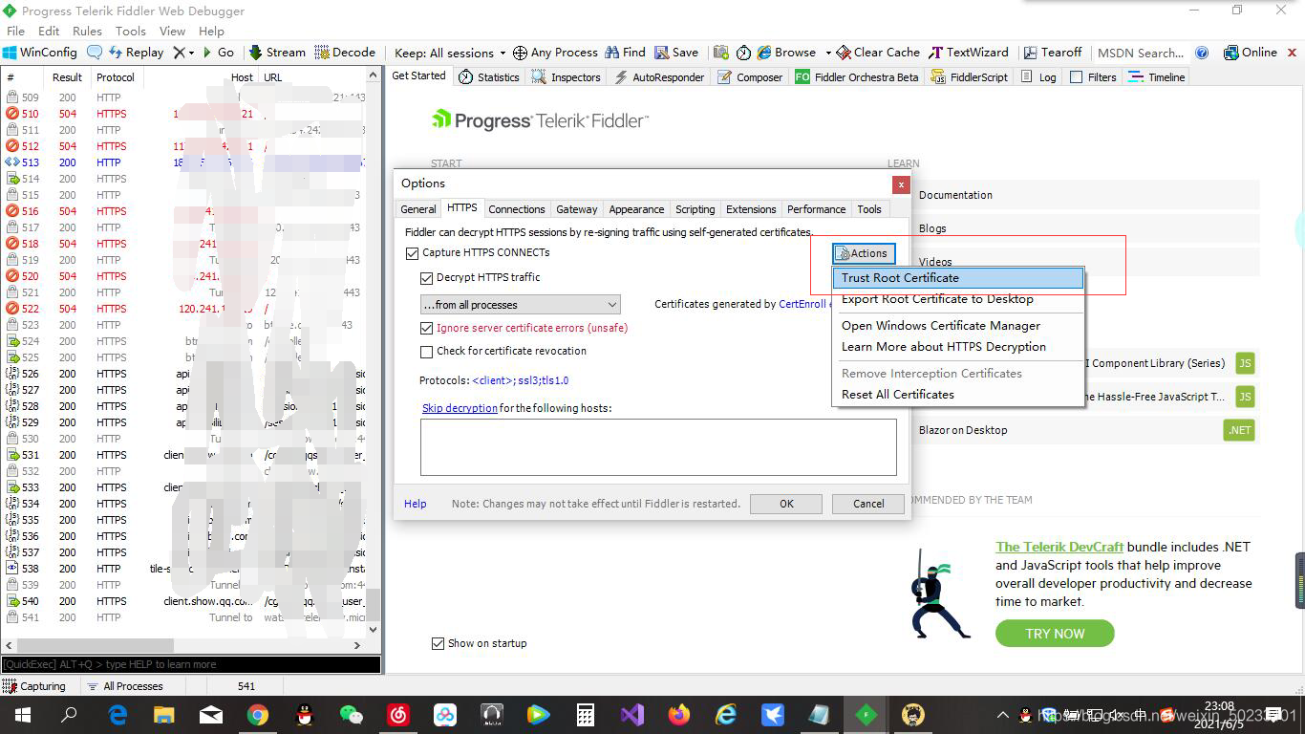Switch to the Inspectors tab

point(566,77)
